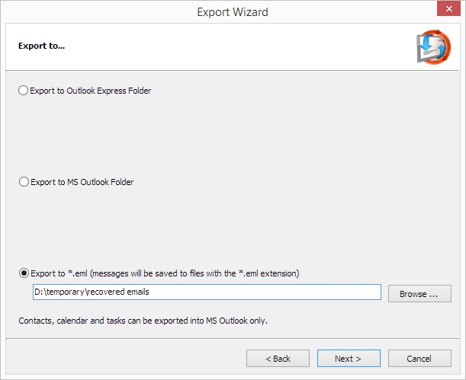This screenshot has height=380, width=466.
Task: Click into the export destination path field
Action: click(207, 292)
